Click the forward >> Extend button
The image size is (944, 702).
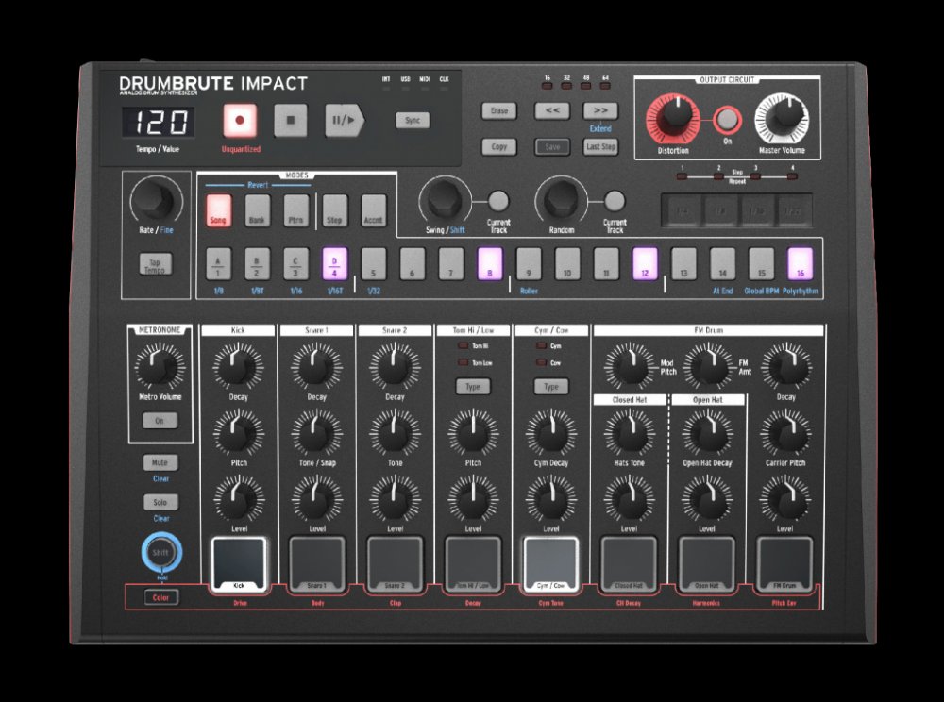click(600, 110)
